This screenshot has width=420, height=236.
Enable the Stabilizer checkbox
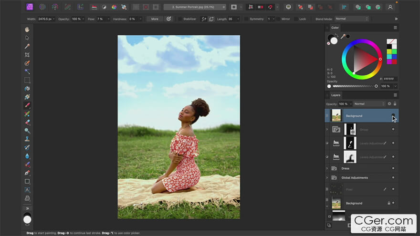[180, 19]
